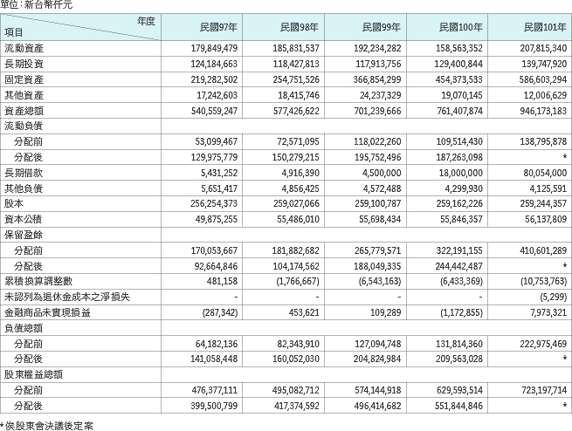
Task: Click the 項目 header label
Action: pos(14,32)
